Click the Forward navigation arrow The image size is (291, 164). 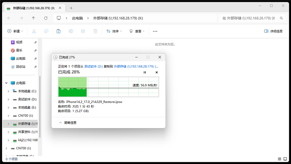click(x=21, y=18)
